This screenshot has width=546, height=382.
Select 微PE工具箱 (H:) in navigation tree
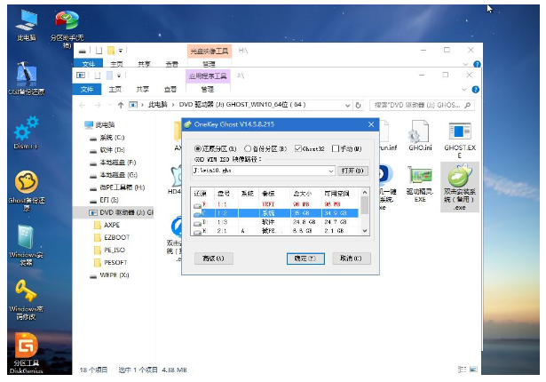117,187
